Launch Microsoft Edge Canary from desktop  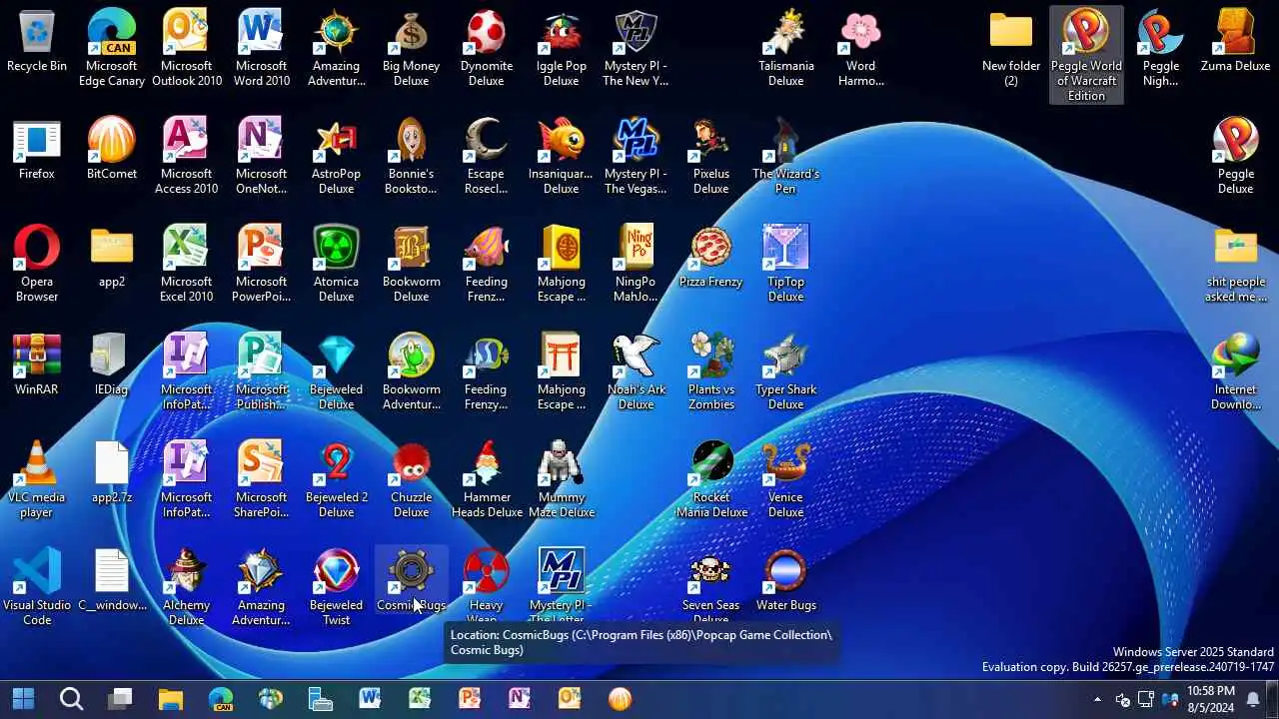[112, 47]
